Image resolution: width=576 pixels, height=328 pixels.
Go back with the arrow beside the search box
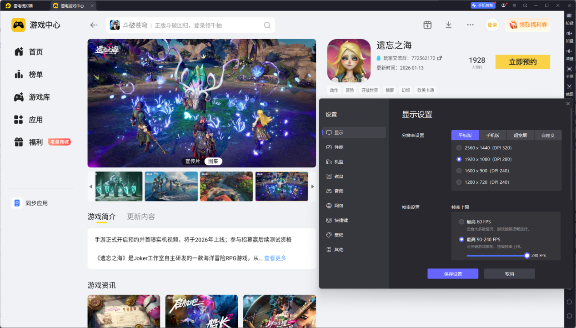94,25
